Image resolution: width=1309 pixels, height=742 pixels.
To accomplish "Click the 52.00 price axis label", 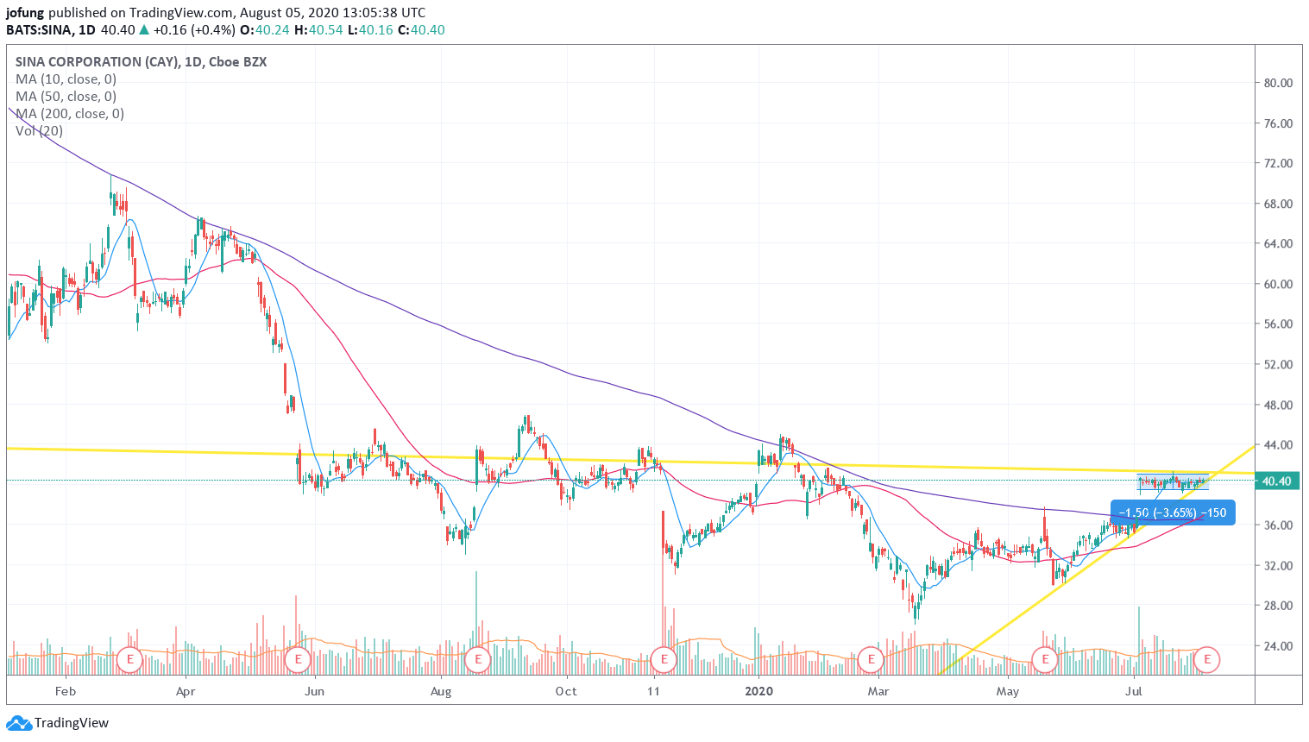I will click(x=1278, y=365).
